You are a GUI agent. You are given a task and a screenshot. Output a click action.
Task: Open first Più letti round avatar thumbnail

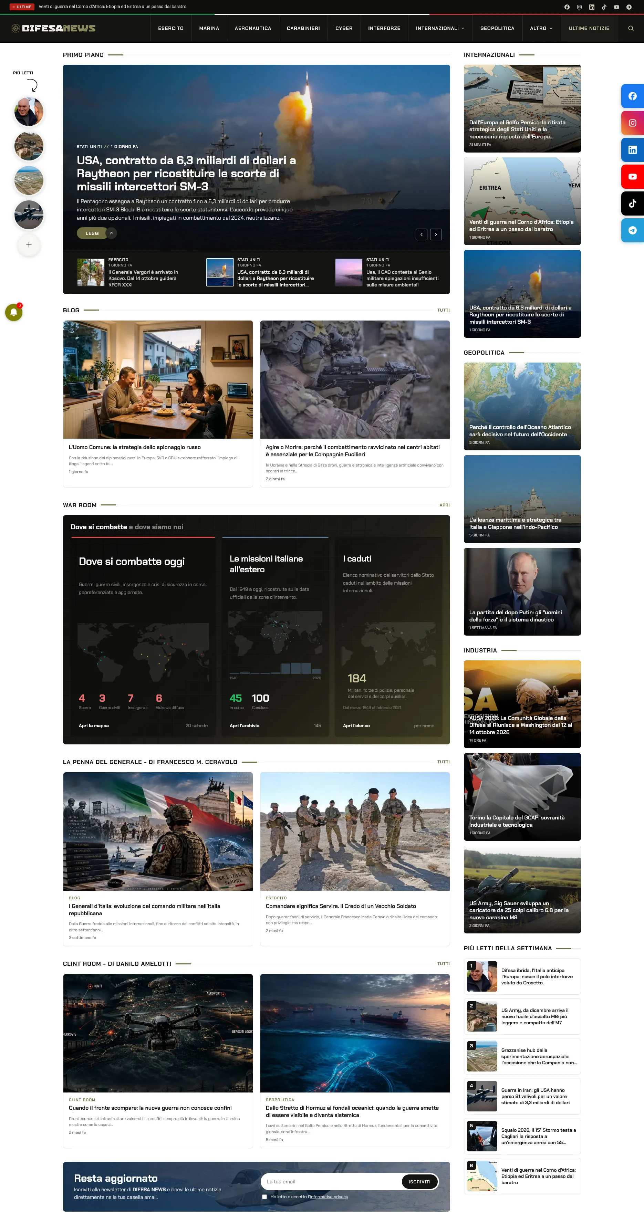click(29, 112)
